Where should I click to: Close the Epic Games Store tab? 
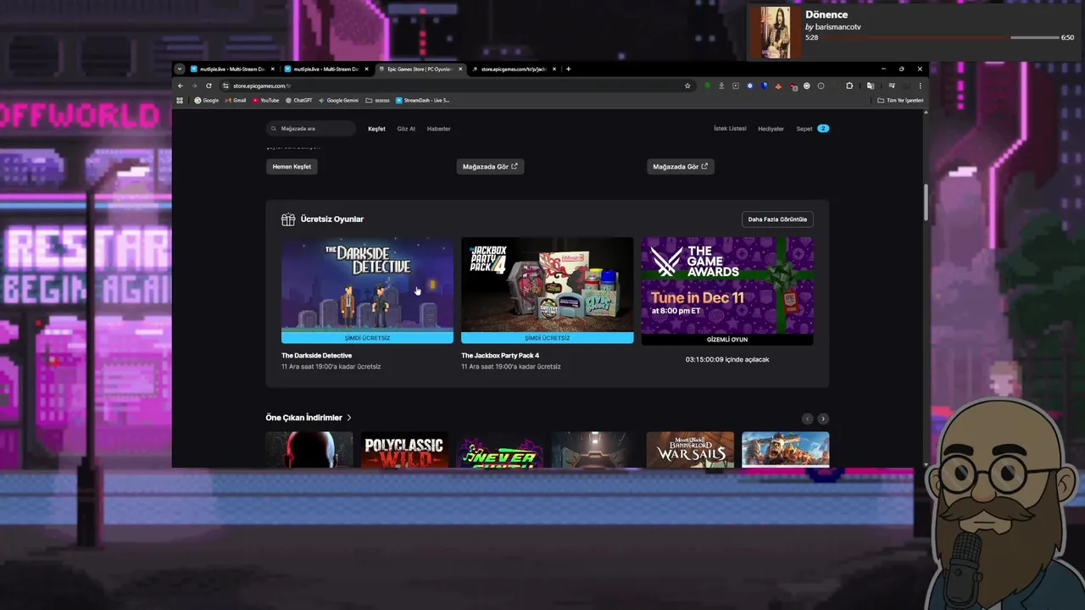(461, 69)
